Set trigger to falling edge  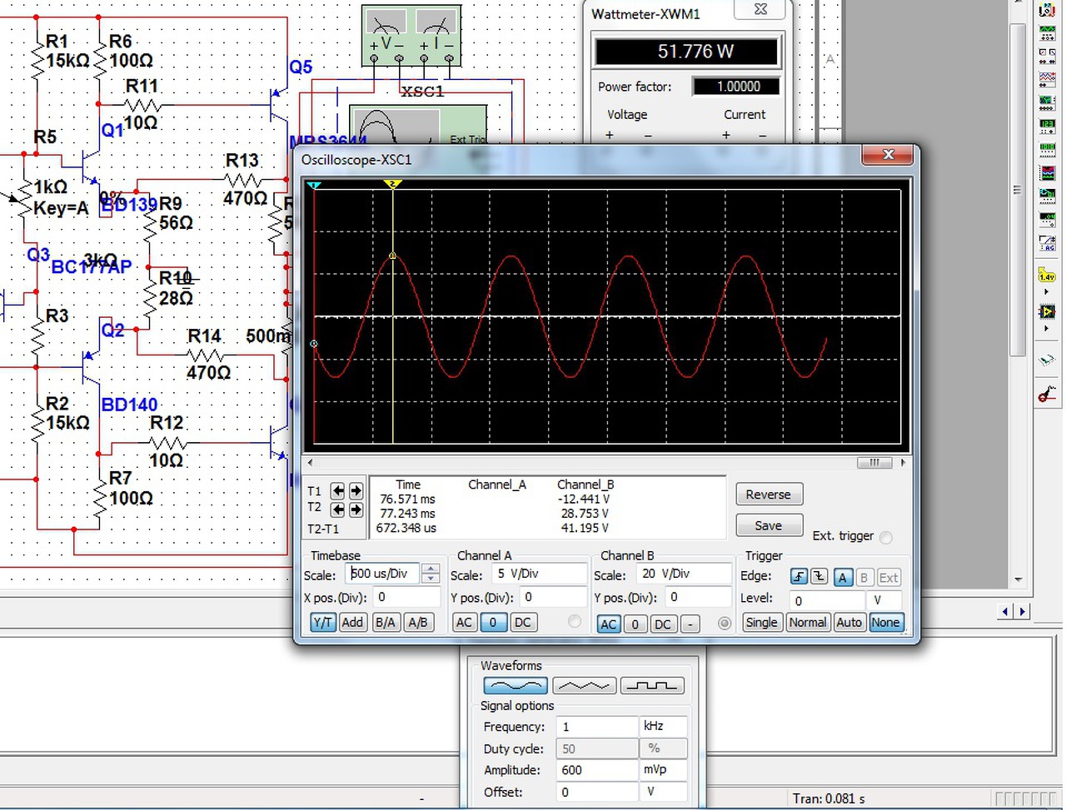[819, 577]
